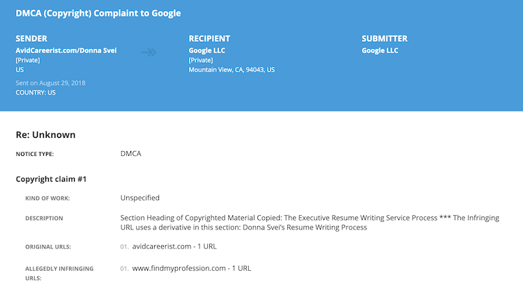Viewport: 523px width, 286px height.
Task: Click the Sent on August 29, 2018 text
Action: point(50,83)
